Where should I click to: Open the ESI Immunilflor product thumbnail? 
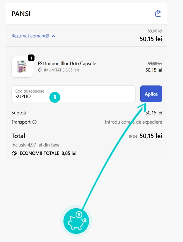click(x=22, y=67)
